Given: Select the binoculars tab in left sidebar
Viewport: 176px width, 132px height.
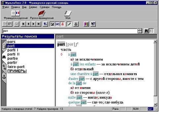Looking at the screenshot, I should tap(4, 57).
